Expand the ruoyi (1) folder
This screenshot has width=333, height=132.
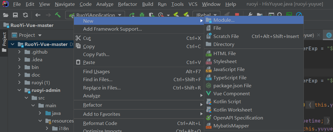coord(20,83)
